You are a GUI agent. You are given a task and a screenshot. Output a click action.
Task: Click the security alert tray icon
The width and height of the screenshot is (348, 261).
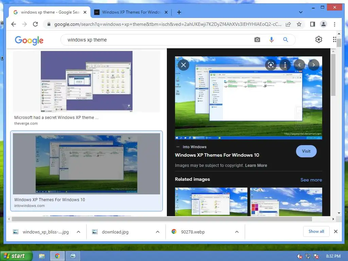tap(316, 256)
